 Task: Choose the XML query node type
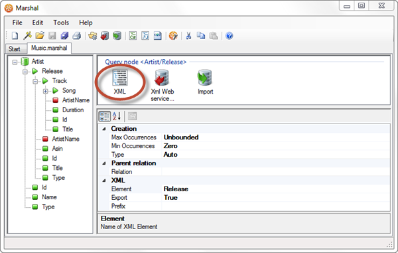tap(120, 82)
